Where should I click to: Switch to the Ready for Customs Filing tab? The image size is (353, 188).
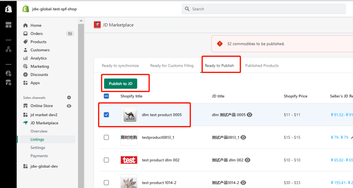pos(172,65)
